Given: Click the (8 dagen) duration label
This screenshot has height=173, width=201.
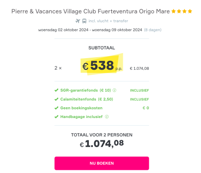Looking at the screenshot, I should [x=153, y=30].
